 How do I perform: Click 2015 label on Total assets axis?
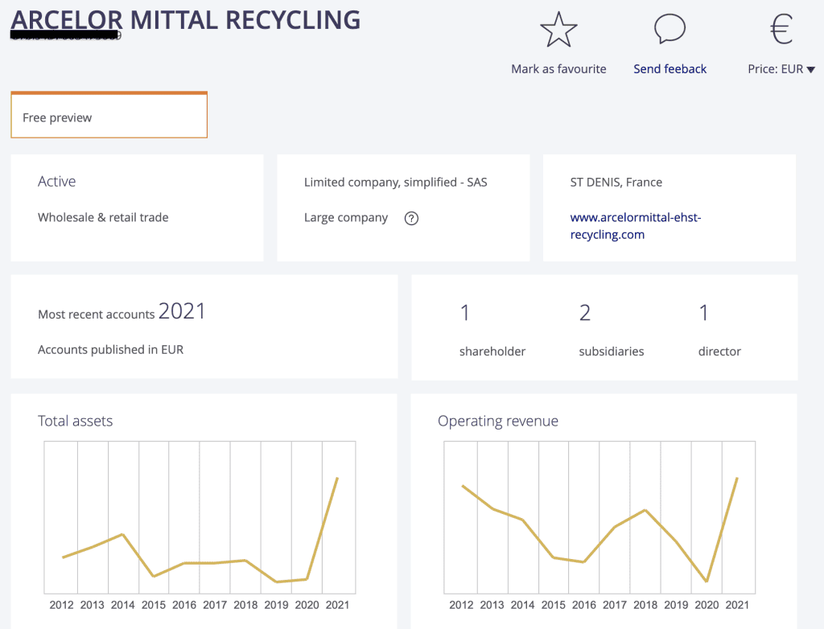(154, 605)
